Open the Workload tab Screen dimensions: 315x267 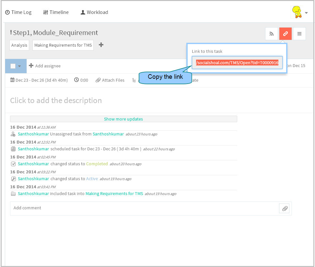tap(94, 12)
